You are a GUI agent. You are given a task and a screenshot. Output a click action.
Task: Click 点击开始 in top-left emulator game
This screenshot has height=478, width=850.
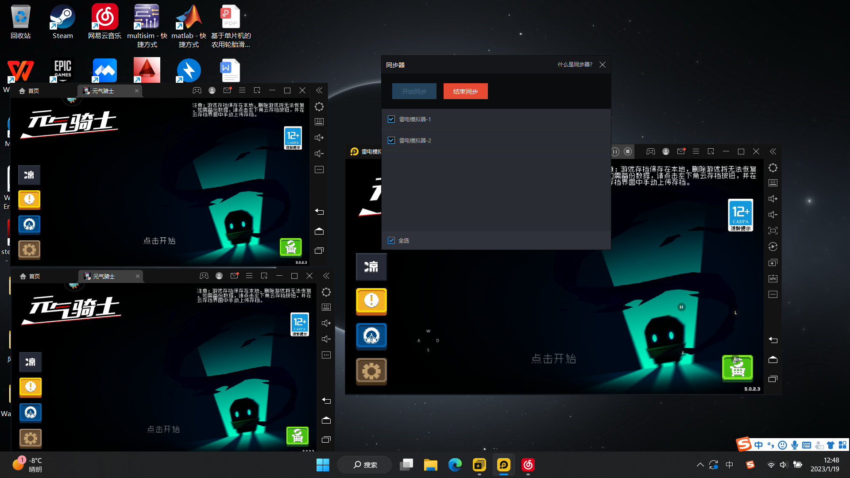(159, 241)
